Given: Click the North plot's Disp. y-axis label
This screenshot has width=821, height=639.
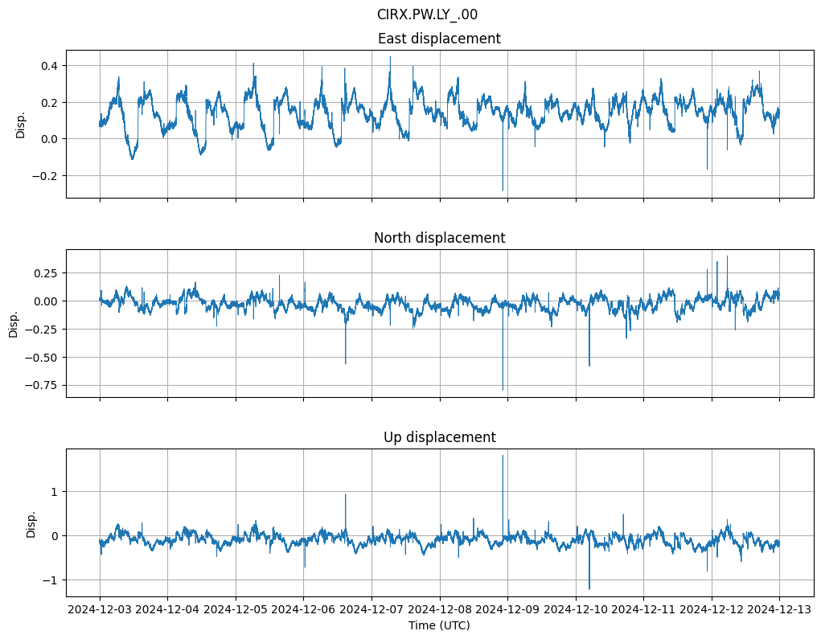Looking at the screenshot, I should 14,323.
